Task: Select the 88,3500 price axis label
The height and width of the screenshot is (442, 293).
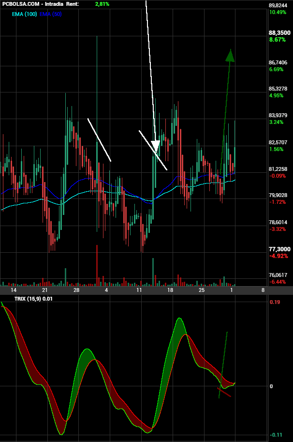Action: pyautogui.click(x=279, y=33)
